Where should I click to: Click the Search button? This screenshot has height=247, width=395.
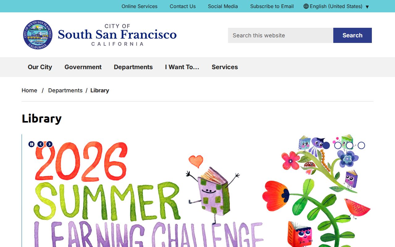tap(352, 35)
